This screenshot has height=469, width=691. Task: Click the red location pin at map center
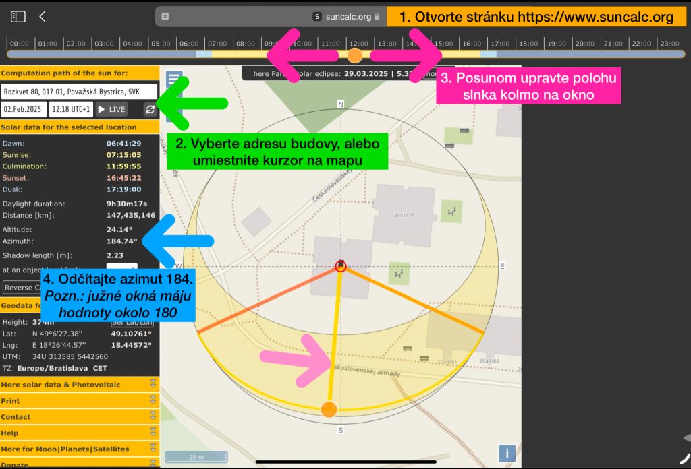[341, 265]
